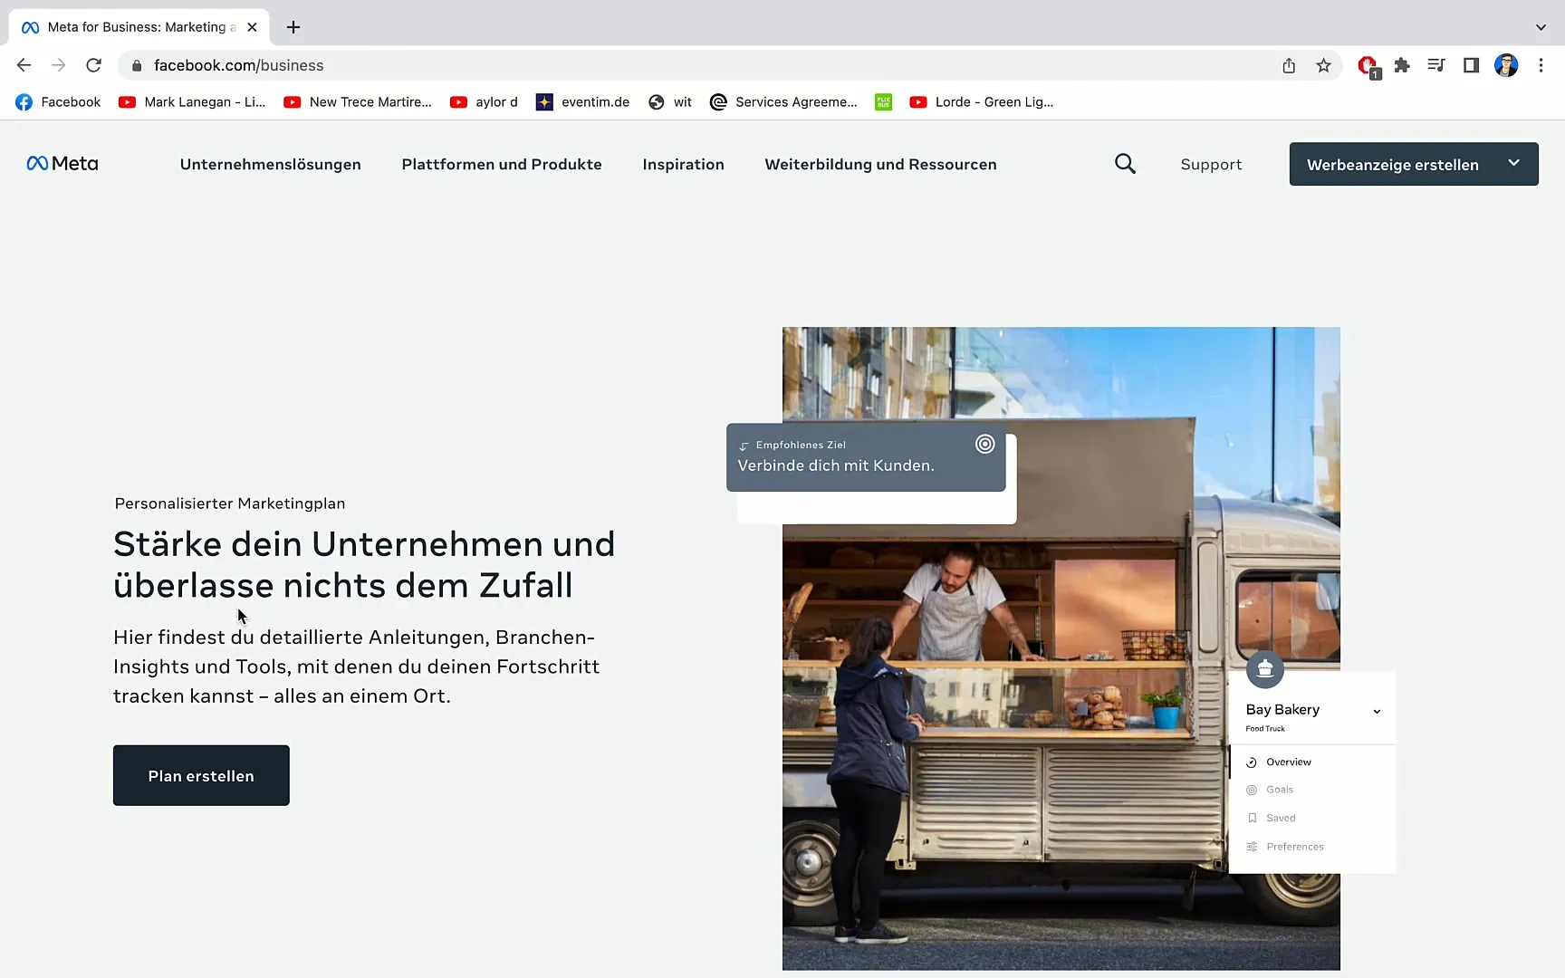Select the Overview item in the Bay Bakery panel
Viewport: 1565px width, 978px height.
(x=1312, y=762)
